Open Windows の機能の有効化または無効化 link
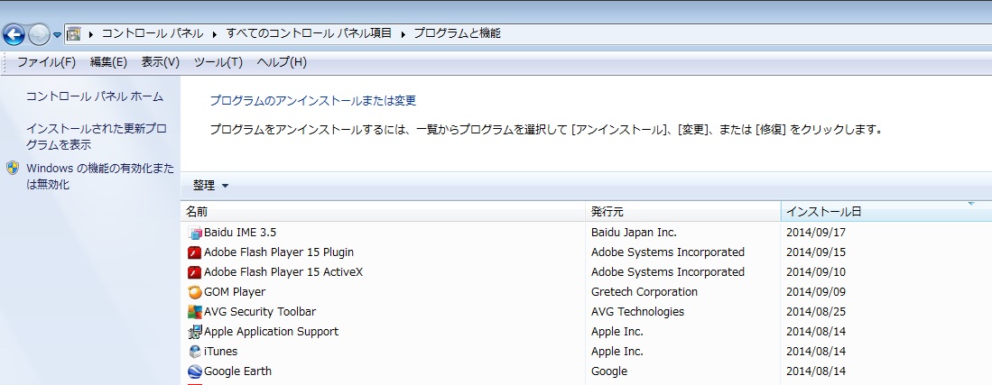Image resolution: width=992 pixels, height=385 pixels. pos(99,177)
